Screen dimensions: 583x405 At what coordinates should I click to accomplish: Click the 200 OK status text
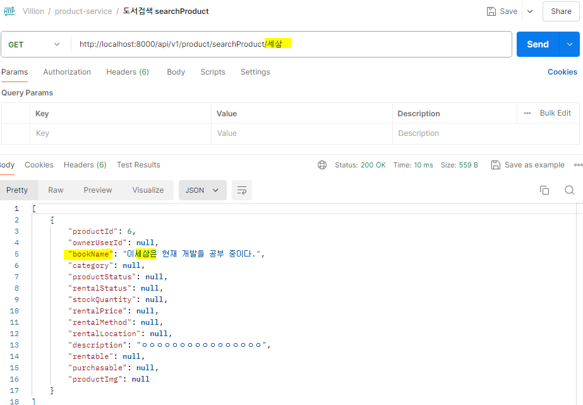pos(373,165)
